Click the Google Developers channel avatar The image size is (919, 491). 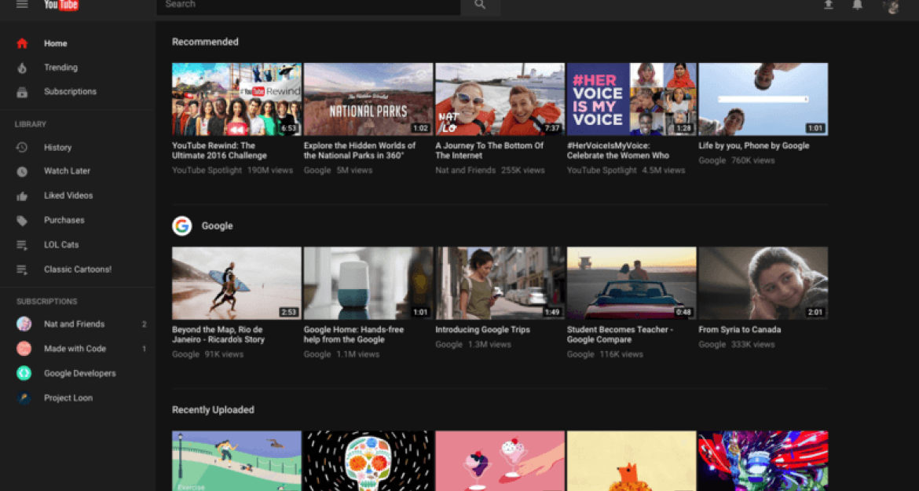click(x=24, y=373)
